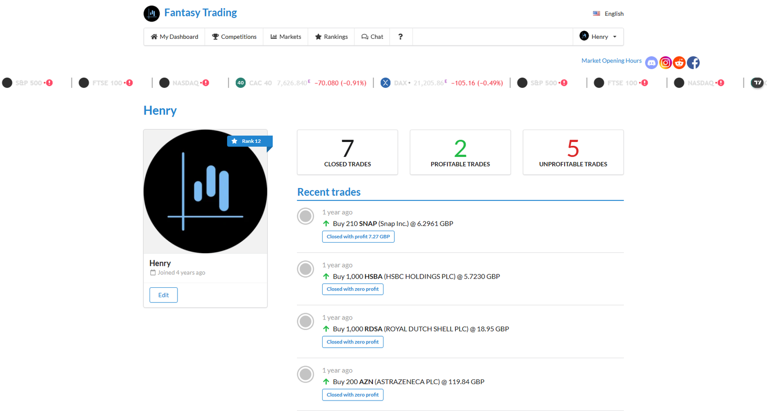Click the Rank 12 ribbon badge
The height and width of the screenshot is (411, 767).
[x=249, y=141]
